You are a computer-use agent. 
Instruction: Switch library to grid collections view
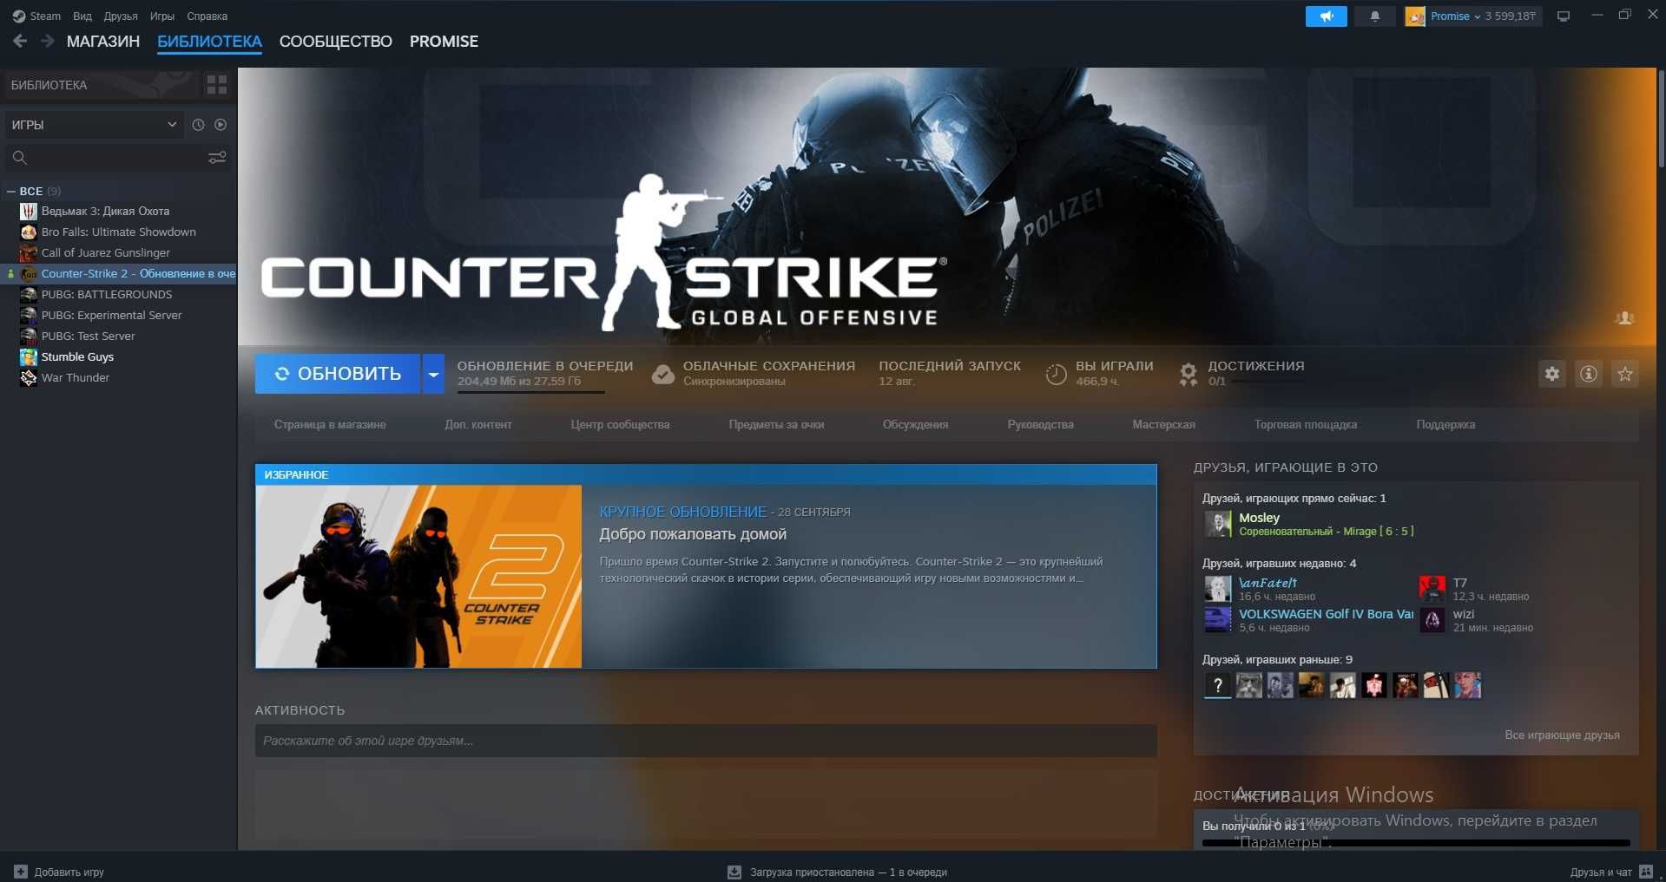(x=217, y=85)
